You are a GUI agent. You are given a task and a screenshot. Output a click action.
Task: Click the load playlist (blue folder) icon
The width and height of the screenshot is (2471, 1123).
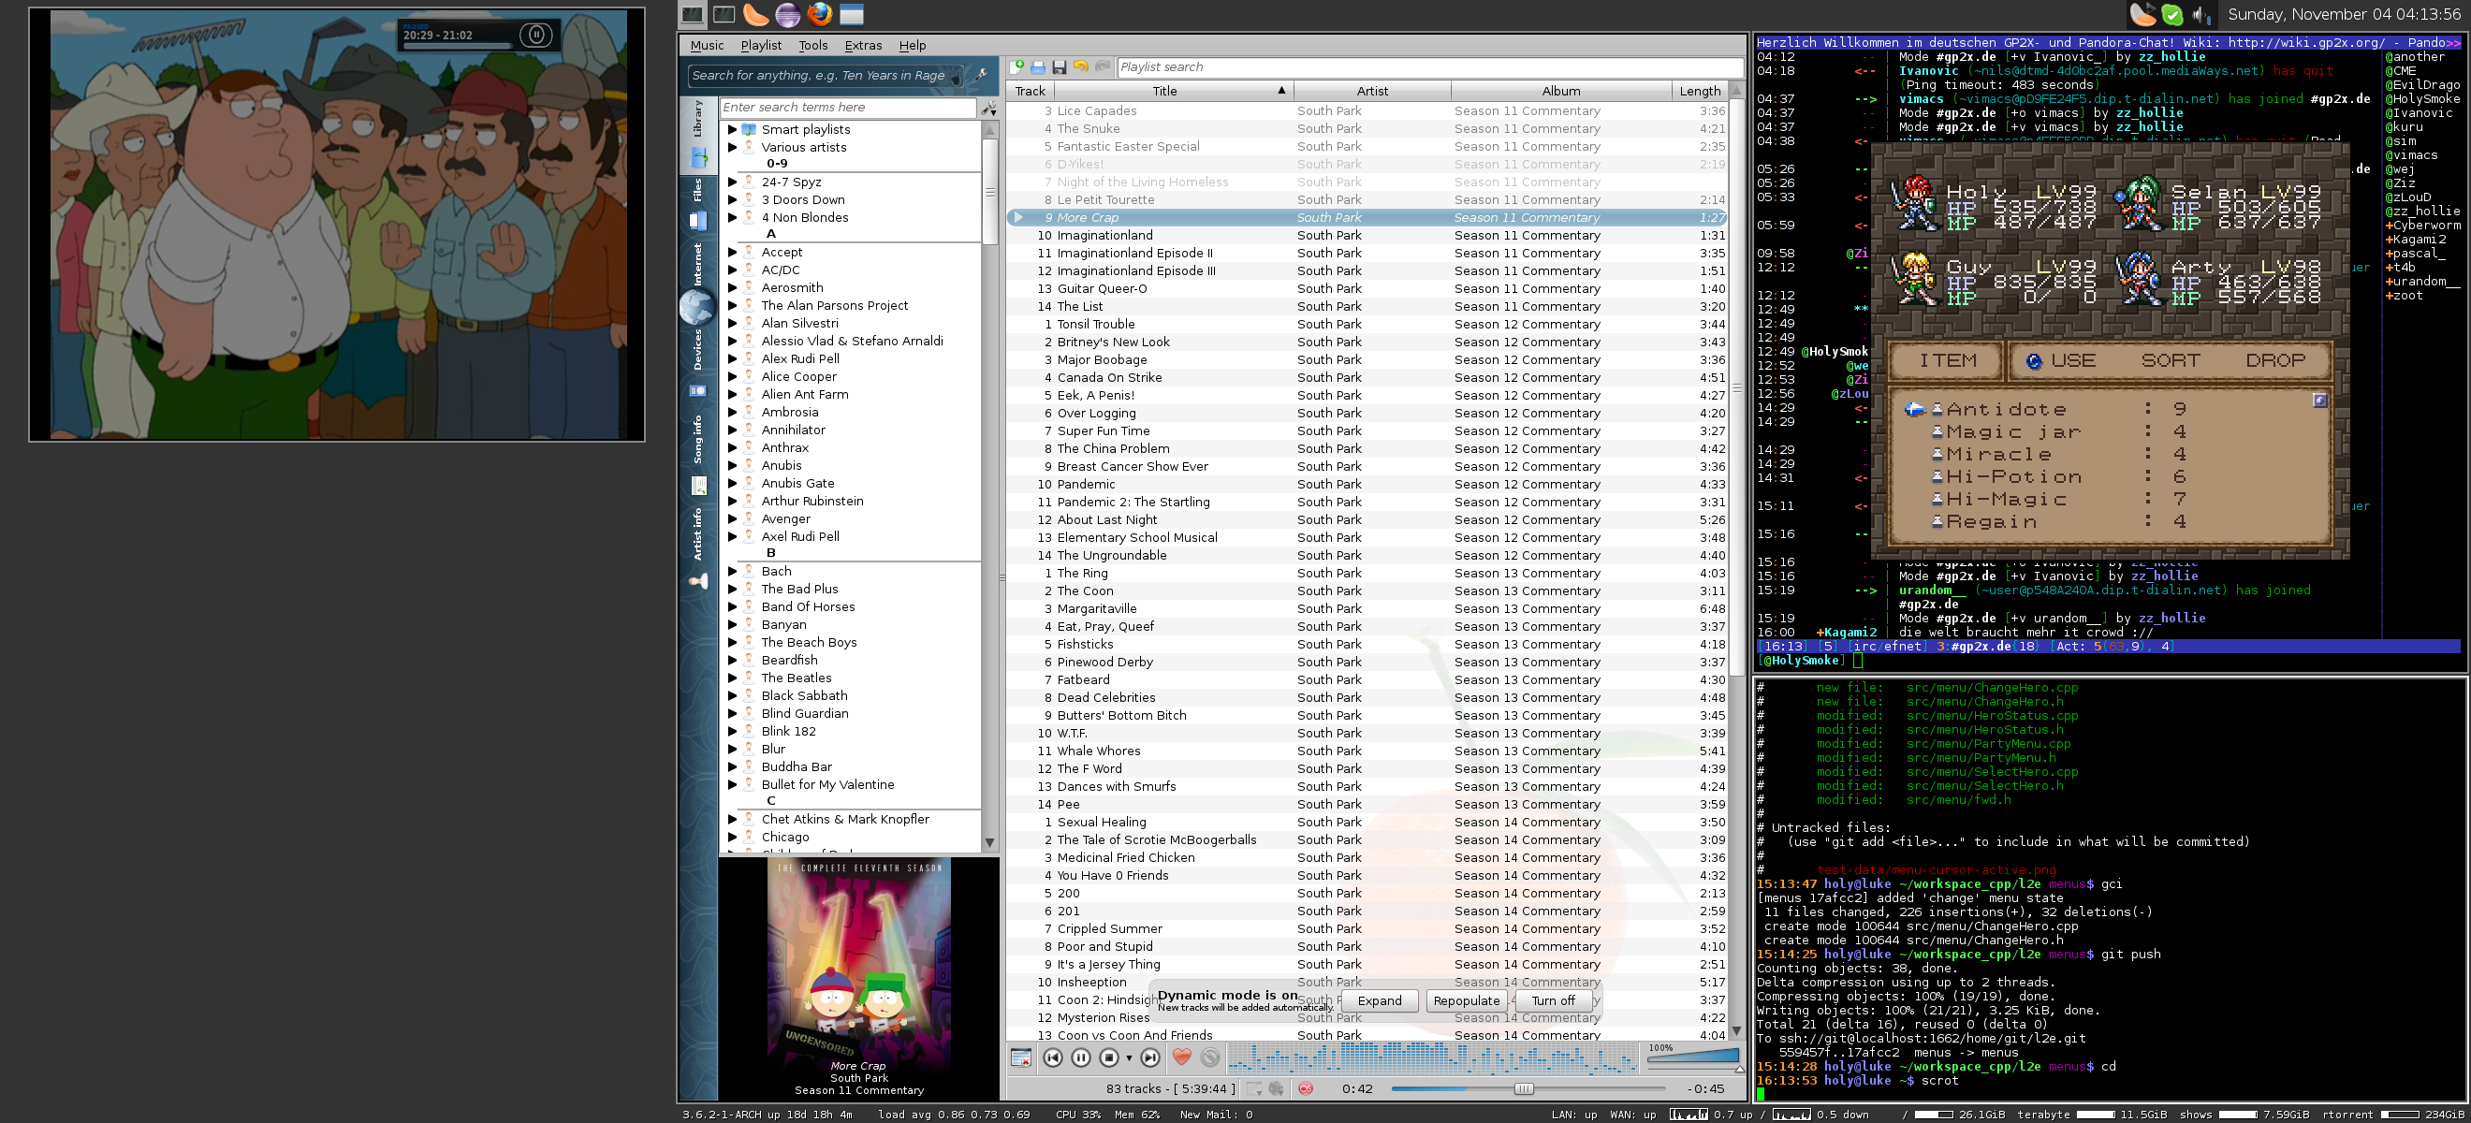click(x=1038, y=66)
